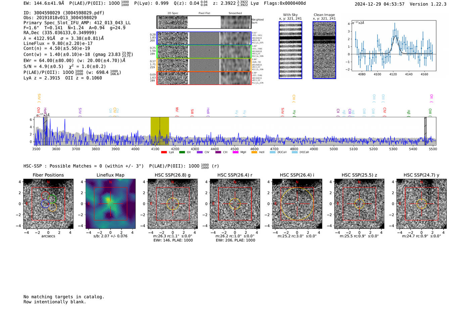Open the HSC SSP(24.7) y cutout
The height and width of the screenshot is (320, 470).
point(422,204)
